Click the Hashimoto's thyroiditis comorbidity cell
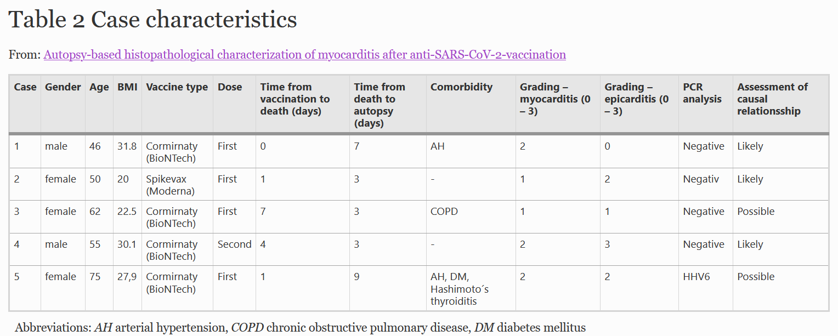This screenshot has height=336, width=838. pos(460,289)
